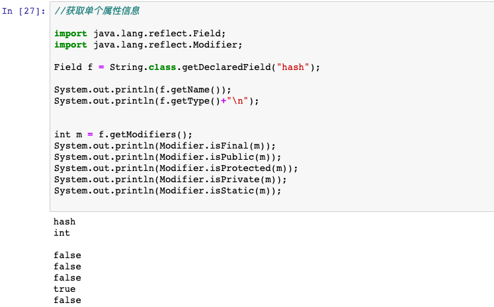
Task: Place cursor on the f.getName() println line
Action: tap(143, 90)
